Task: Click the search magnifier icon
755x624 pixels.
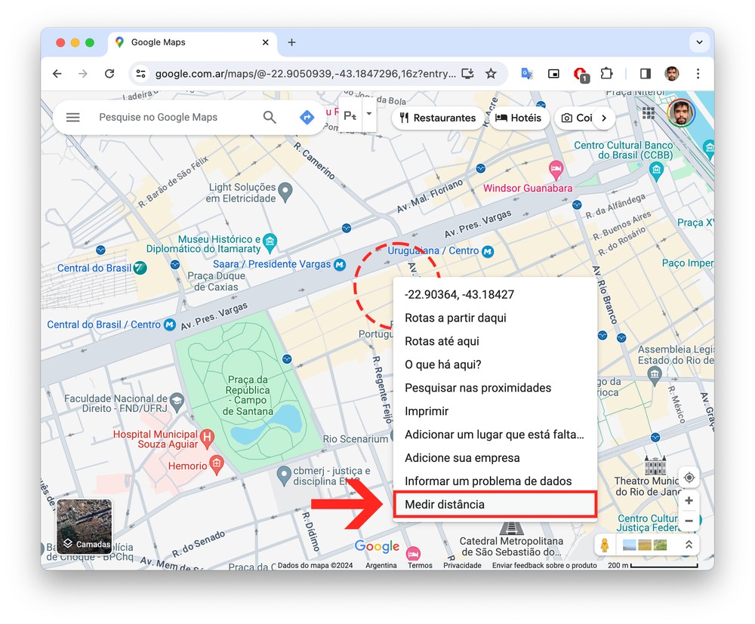Action: [x=270, y=118]
